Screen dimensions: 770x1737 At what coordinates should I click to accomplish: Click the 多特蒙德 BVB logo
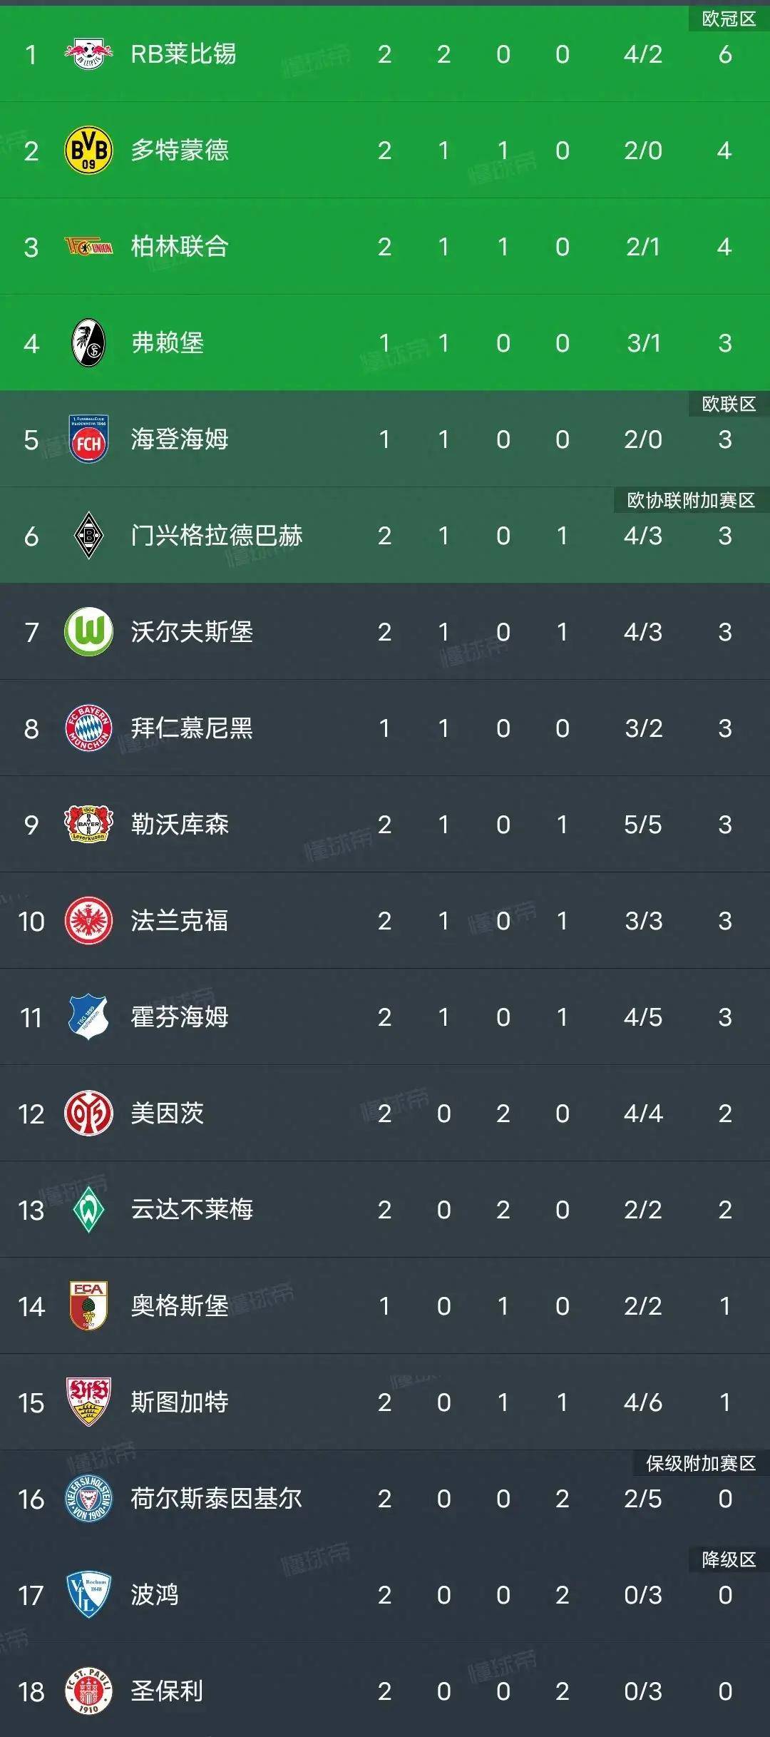[x=88, y=151]
